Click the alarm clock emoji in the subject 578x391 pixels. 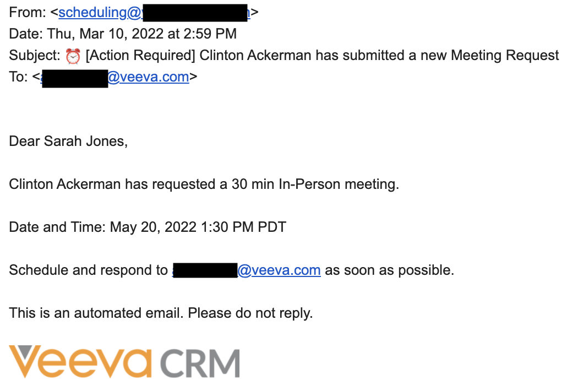click(73, 56)
